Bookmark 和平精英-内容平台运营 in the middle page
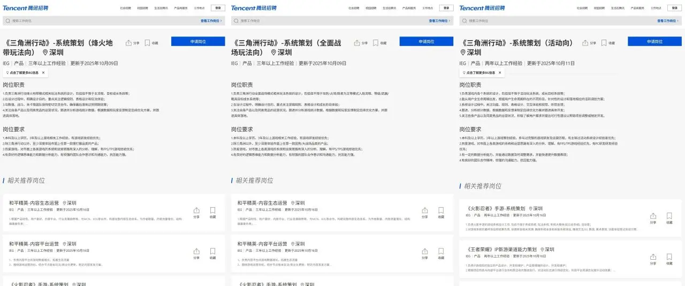The width and height of the screenshot is (685, 286). (x=441, y=253)
